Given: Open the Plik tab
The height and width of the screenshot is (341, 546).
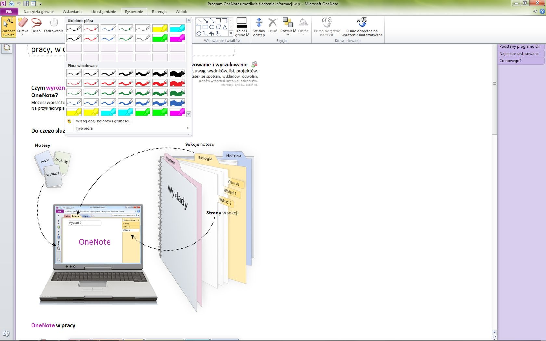Looking at the screenshot, I should 9,12.
